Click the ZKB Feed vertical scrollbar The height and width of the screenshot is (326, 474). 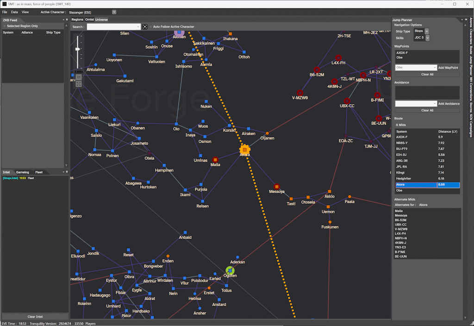66,95
